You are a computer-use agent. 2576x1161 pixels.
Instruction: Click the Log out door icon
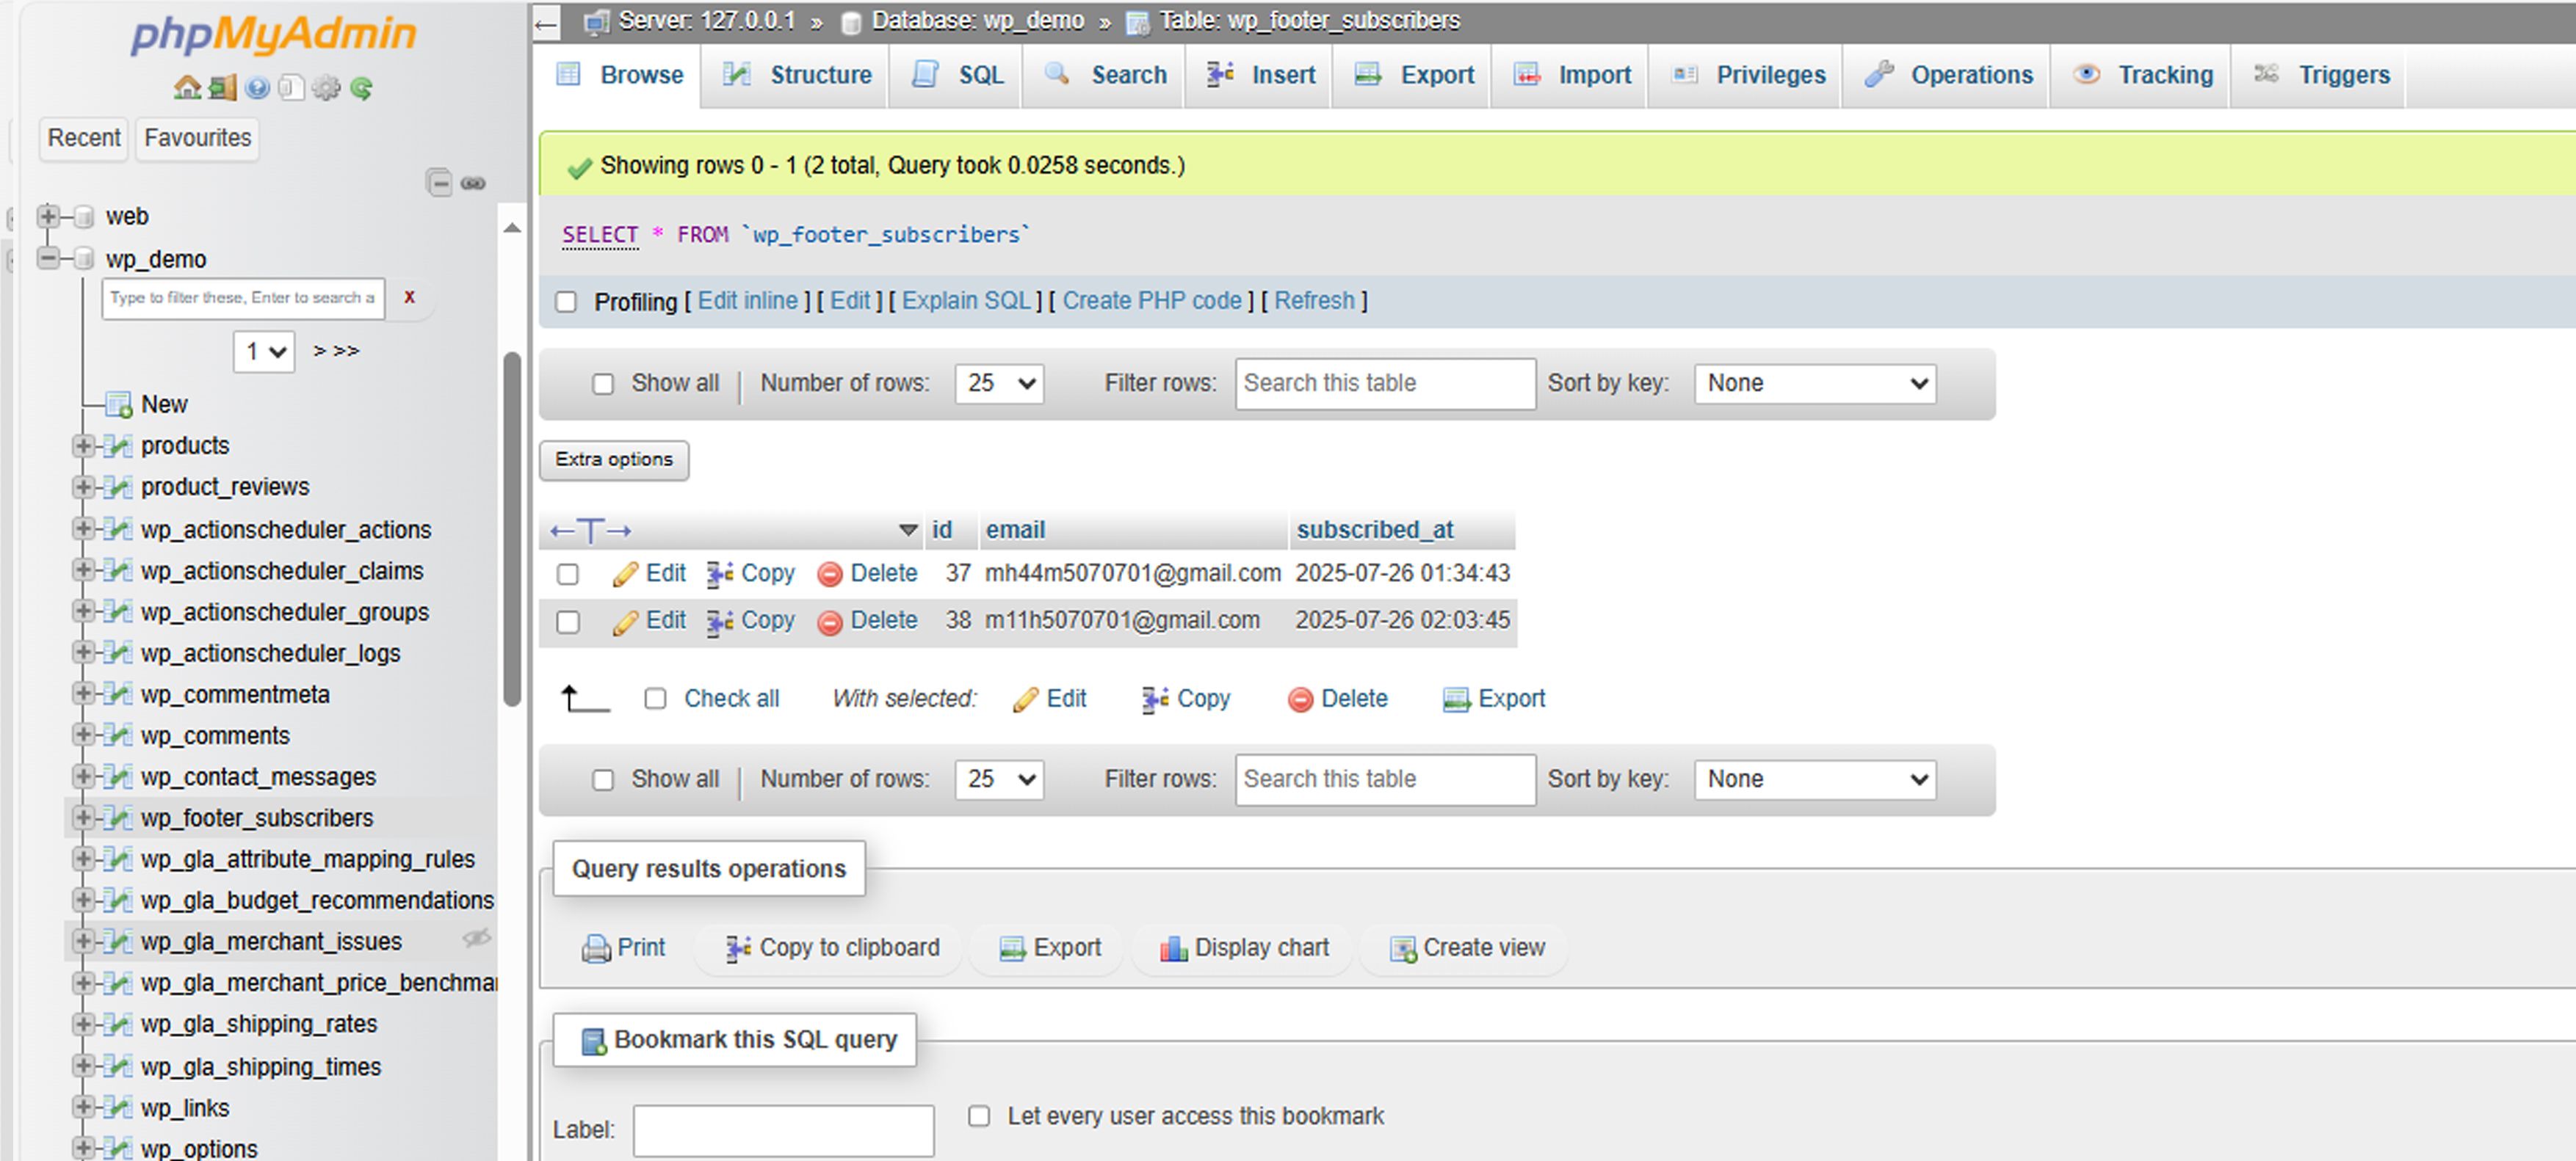click(x=222, y=88)
